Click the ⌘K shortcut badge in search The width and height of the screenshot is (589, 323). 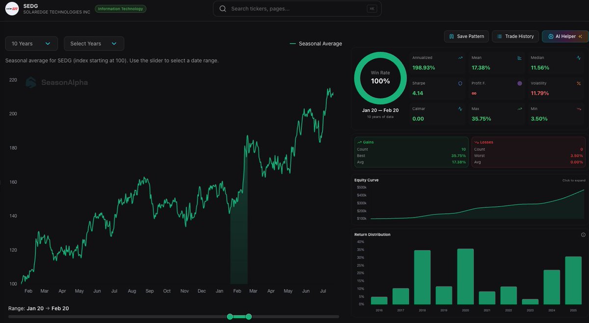pyautogui.click(x=372, y=9)
